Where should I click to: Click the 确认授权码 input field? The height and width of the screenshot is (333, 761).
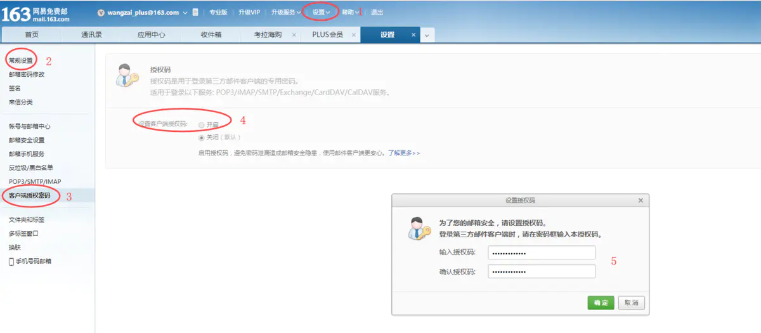tap(542, 271)
